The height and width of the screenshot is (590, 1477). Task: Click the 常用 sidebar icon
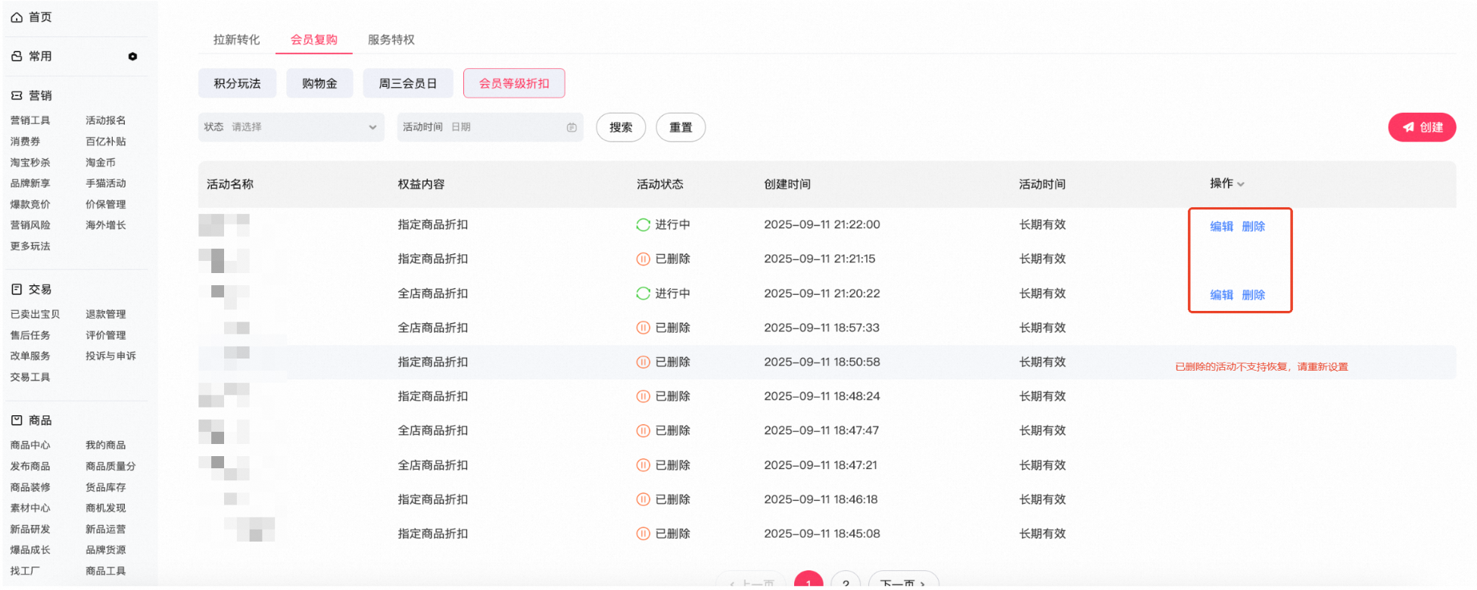point(17,56)
